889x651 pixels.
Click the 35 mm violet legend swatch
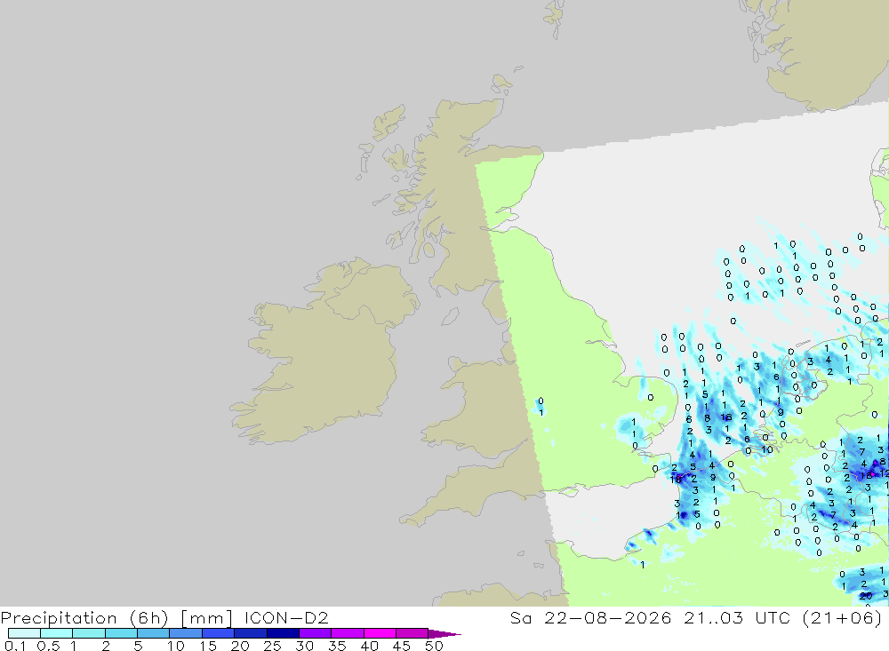pos(348,633)
